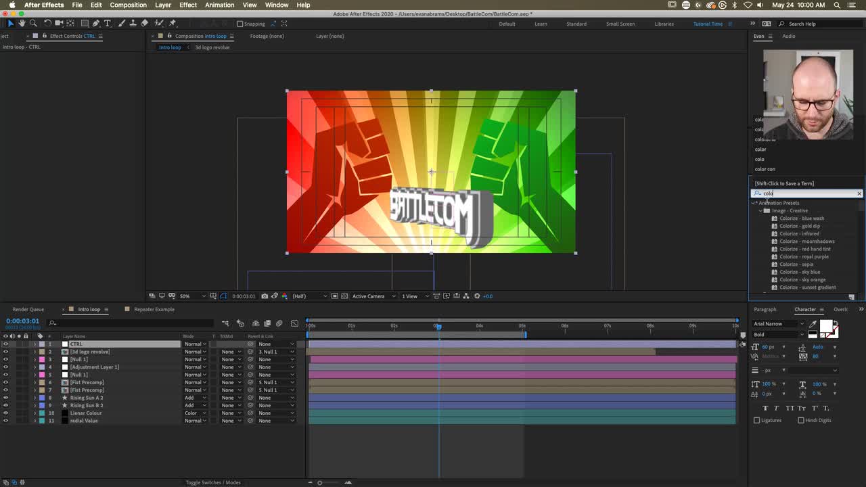Open the viewer magnification dropdown showing 50%

click(191, 296)
